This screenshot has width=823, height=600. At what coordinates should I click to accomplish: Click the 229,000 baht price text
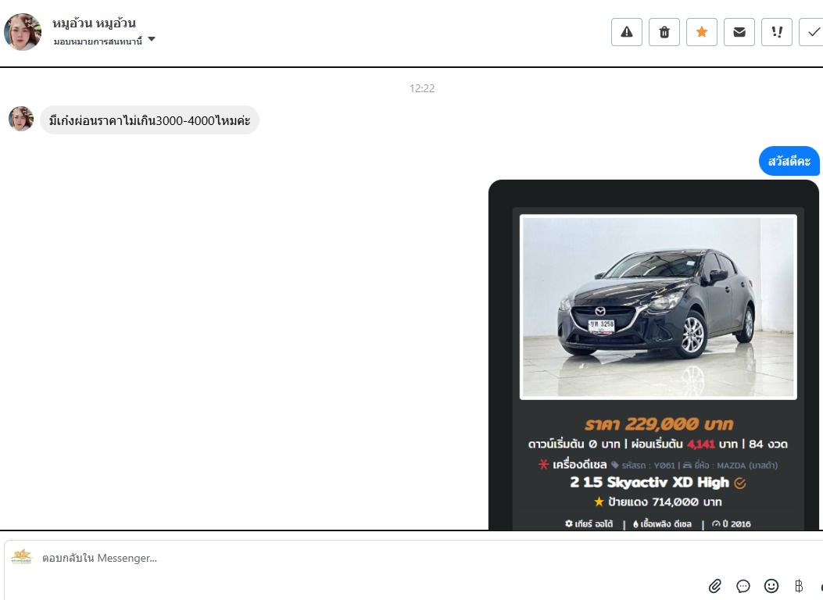coord(658,424)
